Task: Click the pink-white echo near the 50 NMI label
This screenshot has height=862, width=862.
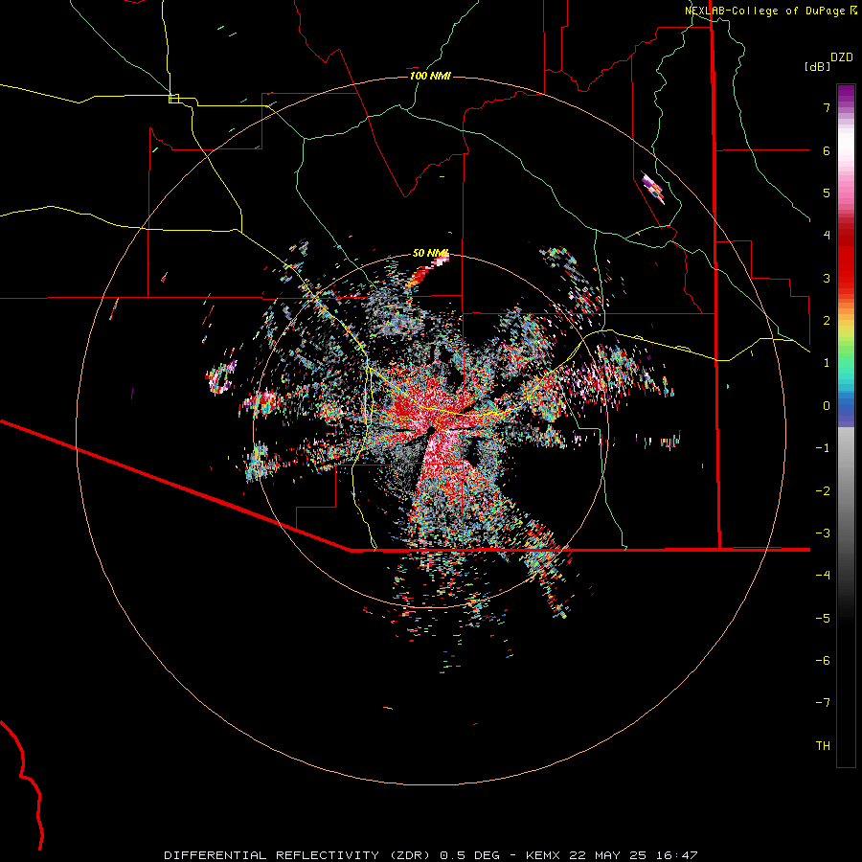Action: [x=440, y=261]
